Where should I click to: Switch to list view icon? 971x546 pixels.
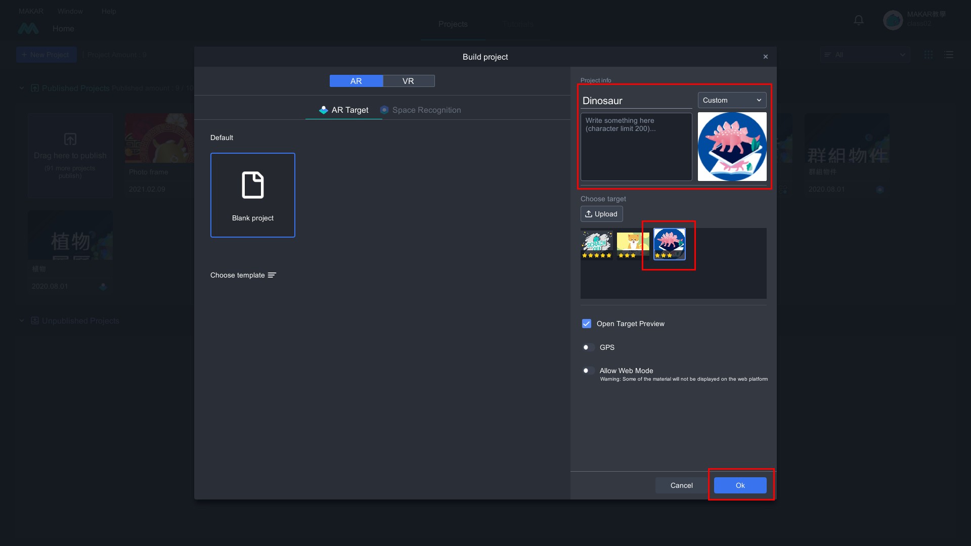[949, 55]
